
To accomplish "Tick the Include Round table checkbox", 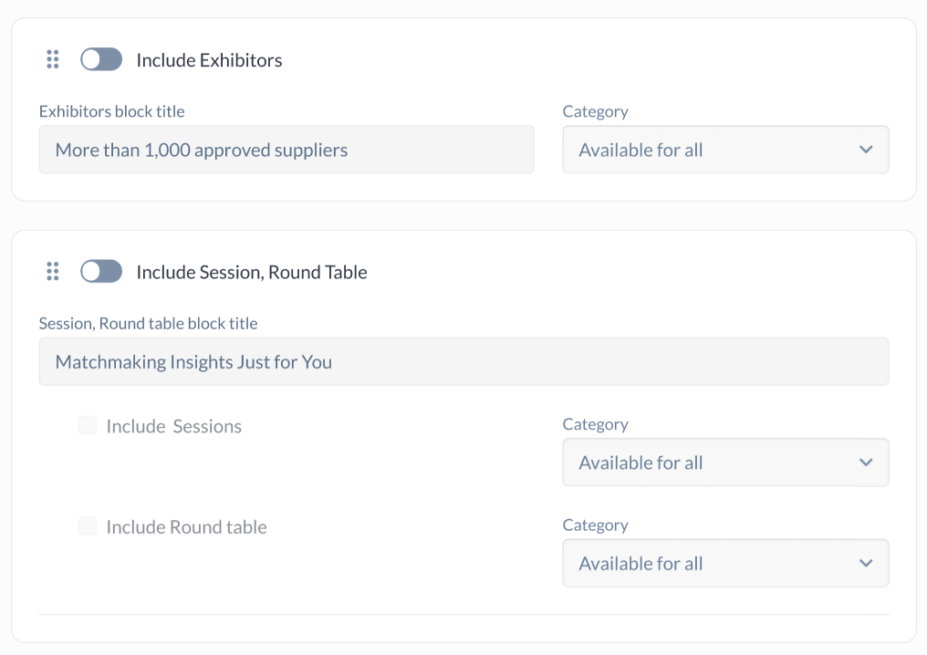I will pos(88,526).
